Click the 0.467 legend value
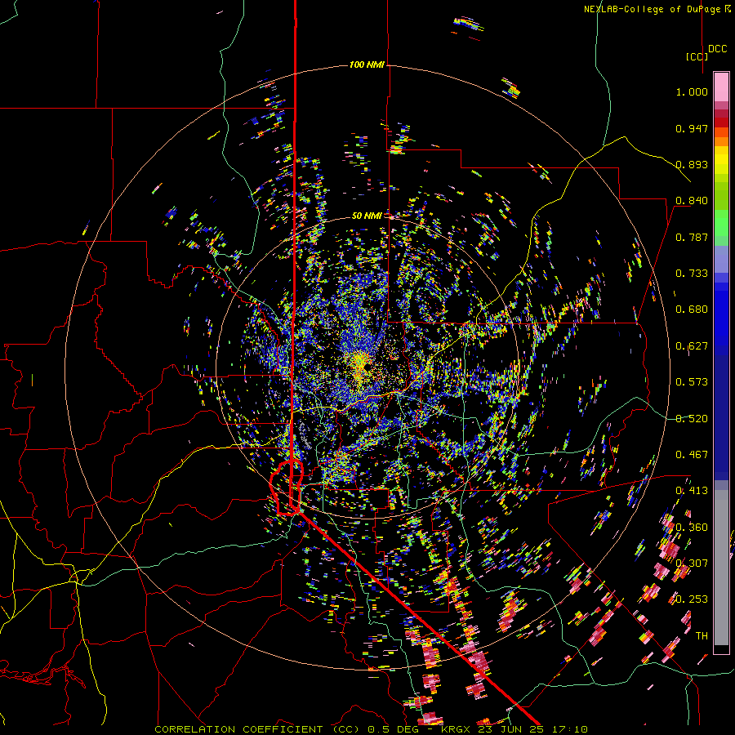The width and height of the screenshot is (735, 735). [x=692, y=455]
